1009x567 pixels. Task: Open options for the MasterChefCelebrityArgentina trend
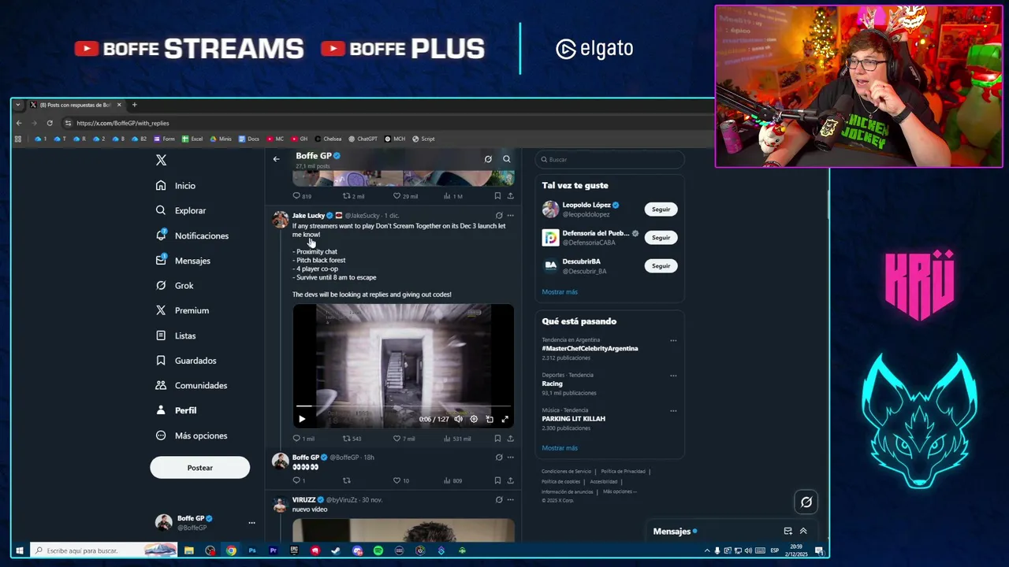pyautogui.click(x=673, y=341)
